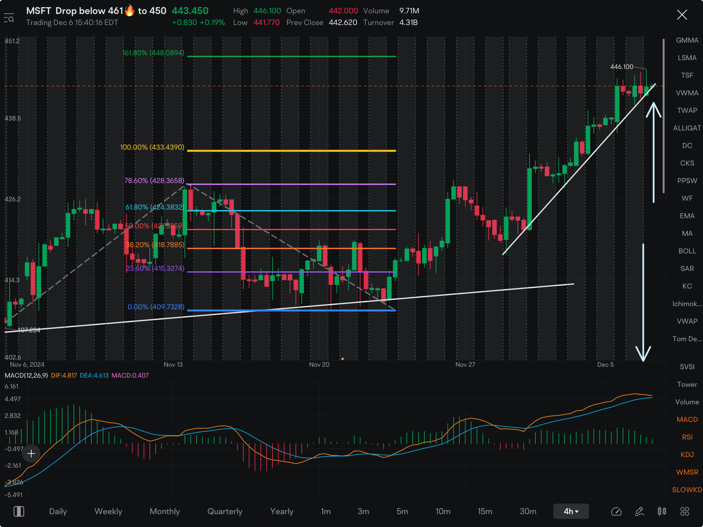Screen dimensions: 703x527
Task: Toggle the EMA indicator
Action: click(687, 216)
